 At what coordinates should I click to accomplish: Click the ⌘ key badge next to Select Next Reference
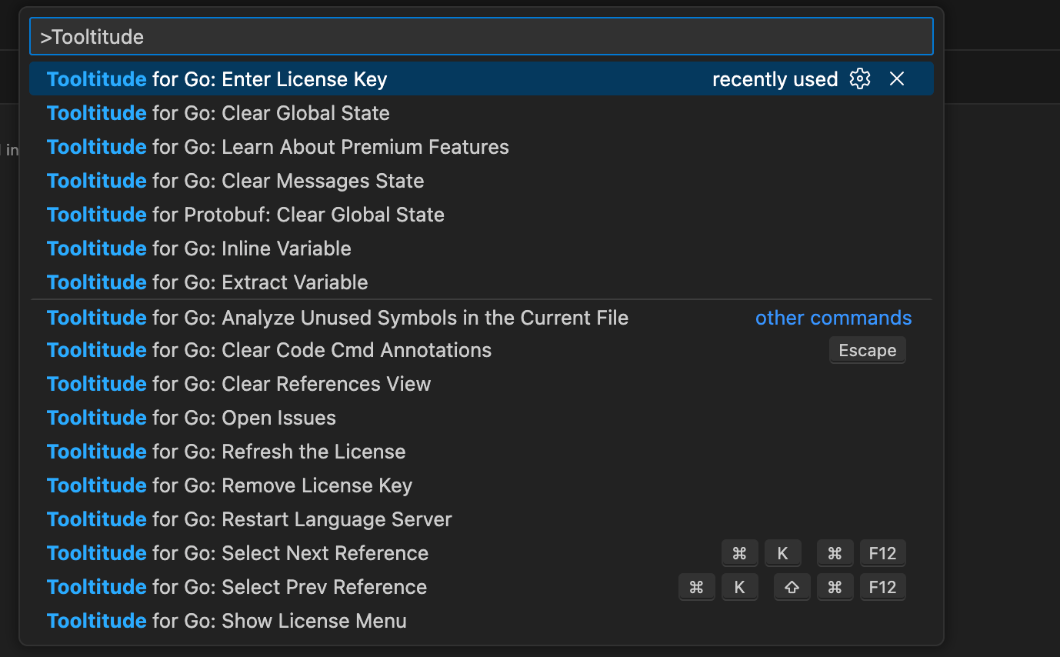(x=740, y=552)
